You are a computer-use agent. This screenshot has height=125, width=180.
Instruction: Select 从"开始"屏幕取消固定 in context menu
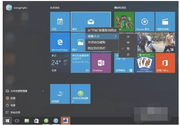[102, 30]
